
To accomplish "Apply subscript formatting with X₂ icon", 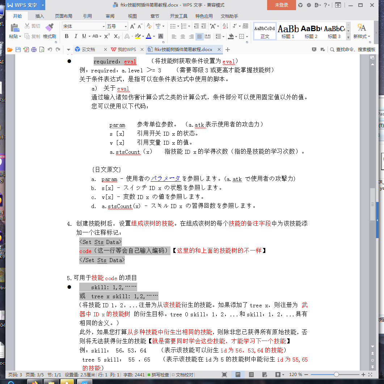I will point(117,36).
